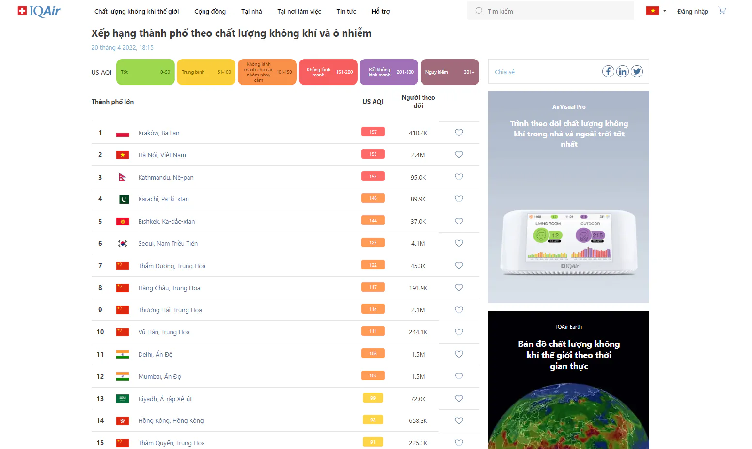Click the Người theo dõi column header

[x=418, y=101]
